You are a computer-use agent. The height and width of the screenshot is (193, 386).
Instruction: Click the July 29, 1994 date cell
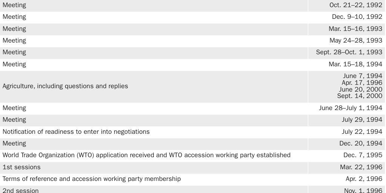[x=362, y=119]
